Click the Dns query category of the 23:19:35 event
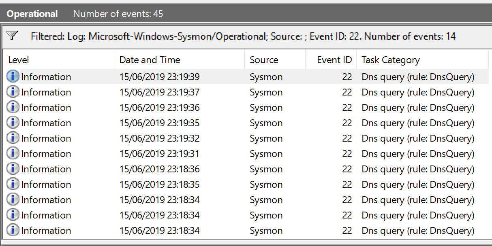Image resolution: width=492 pixels, height=246 pixels. pos(418,123)
